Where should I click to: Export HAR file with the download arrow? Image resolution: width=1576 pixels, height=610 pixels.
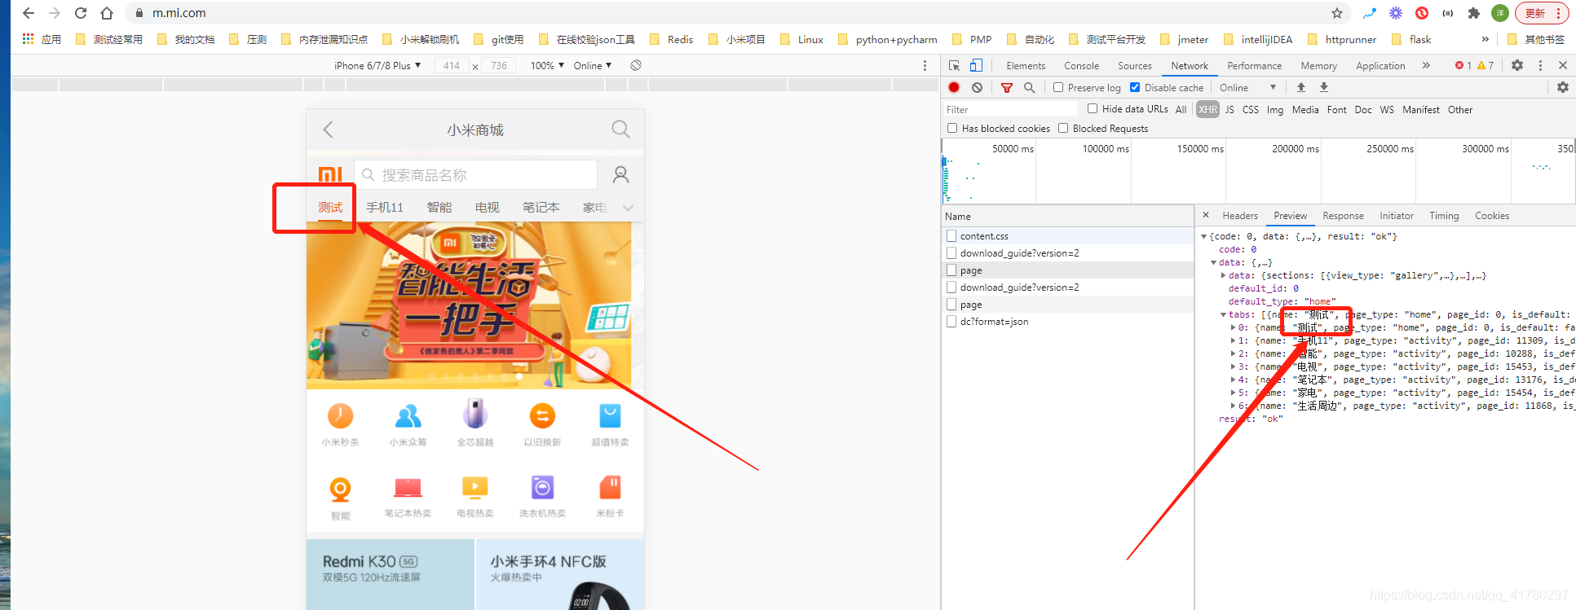[x=1324, y=87]
